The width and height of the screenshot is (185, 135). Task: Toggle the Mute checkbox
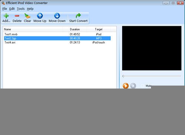[x=142, y=86]
